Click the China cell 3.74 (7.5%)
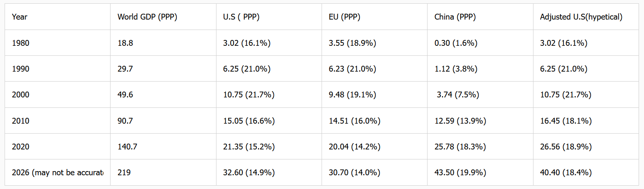 [480, 94]
